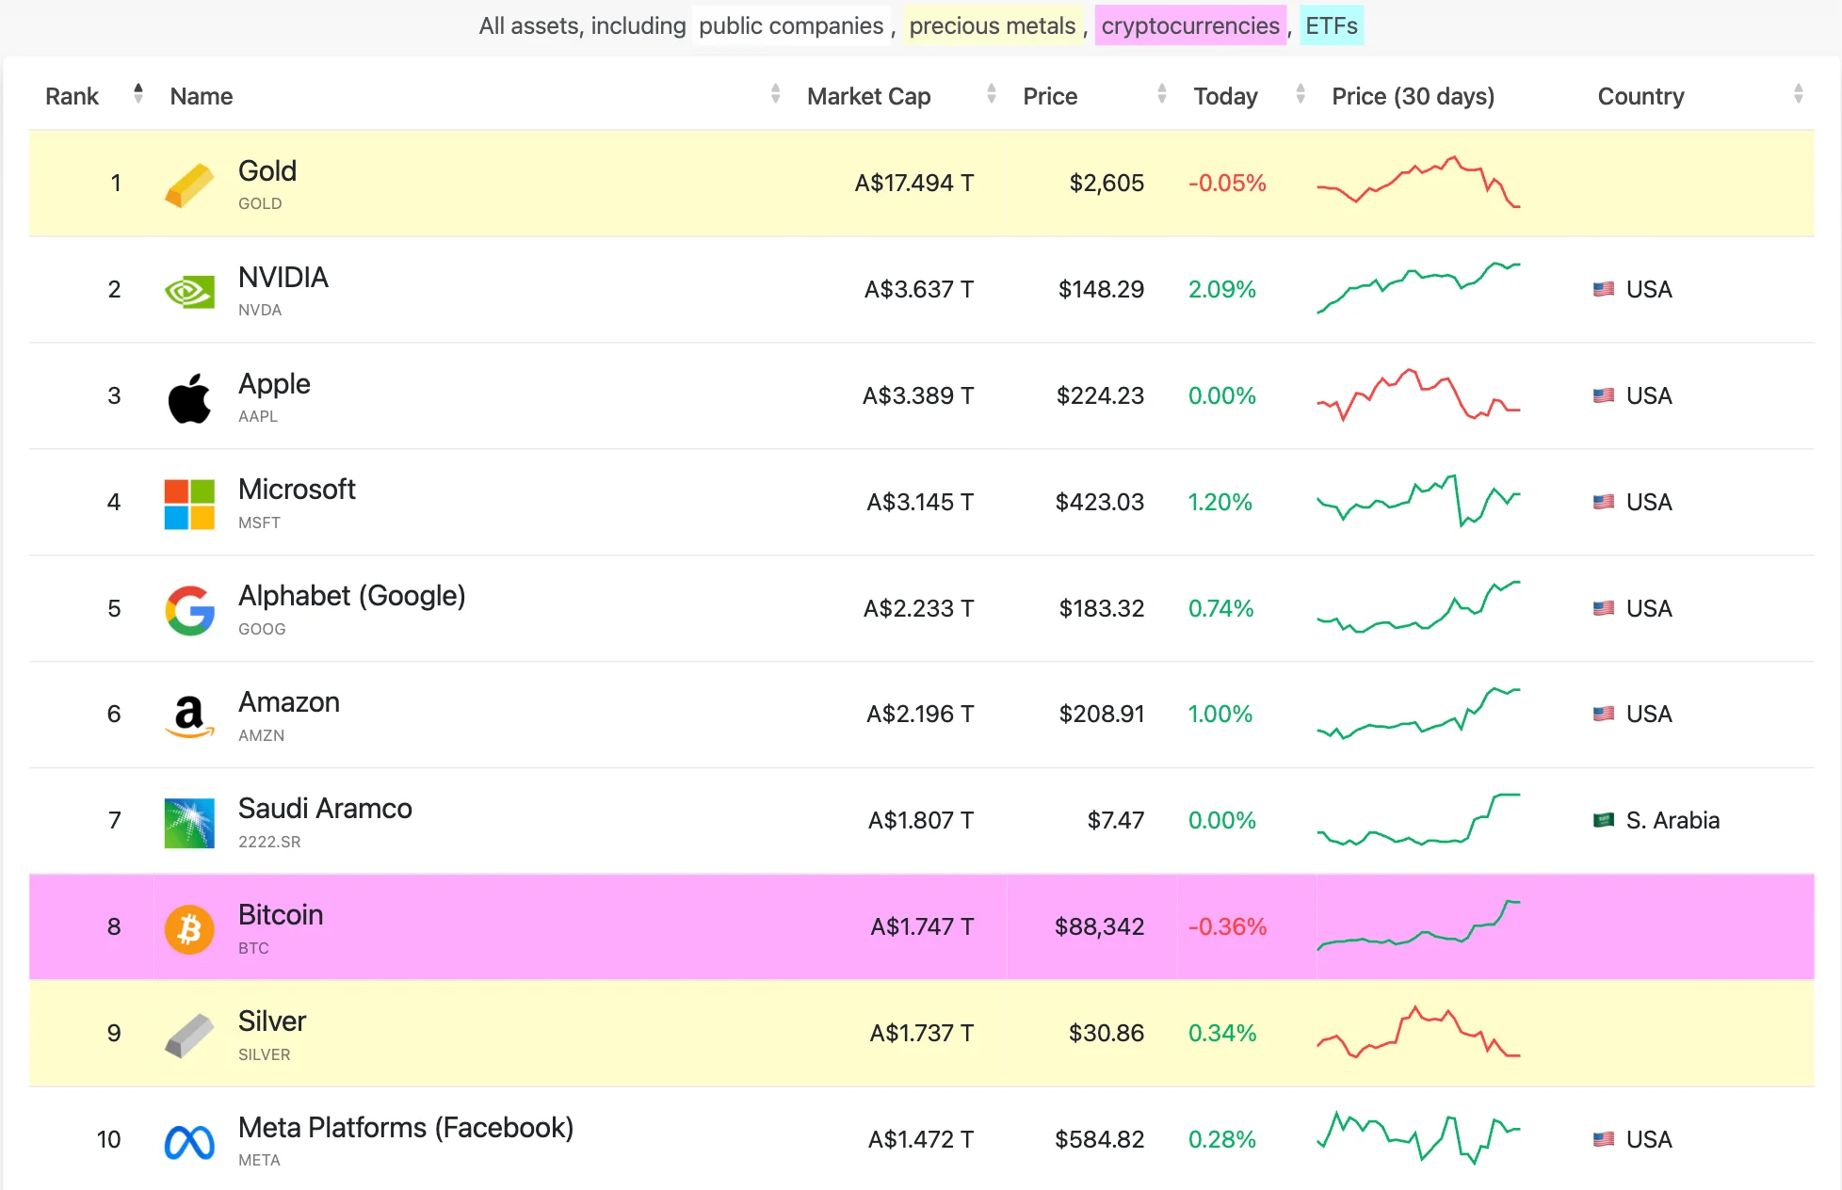The width and height of the screenshot is (1842, 1190).
Task: Click the Google G logo icon
Action: [189, 610]
